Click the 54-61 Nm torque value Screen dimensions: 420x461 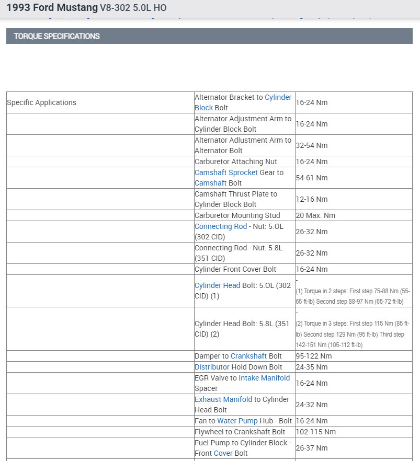pyautogui.click(x=312, y=178)
